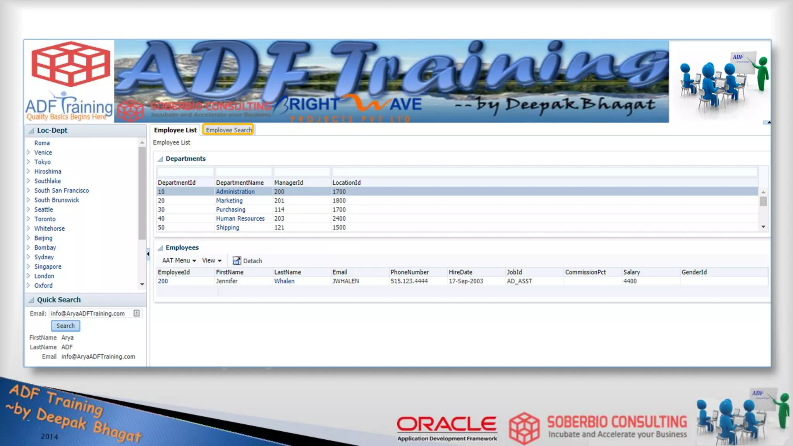The height and width of the screenshot is (446, 793).
Task: Click the icon beside Email input
Action: click(x=137, y=313)
